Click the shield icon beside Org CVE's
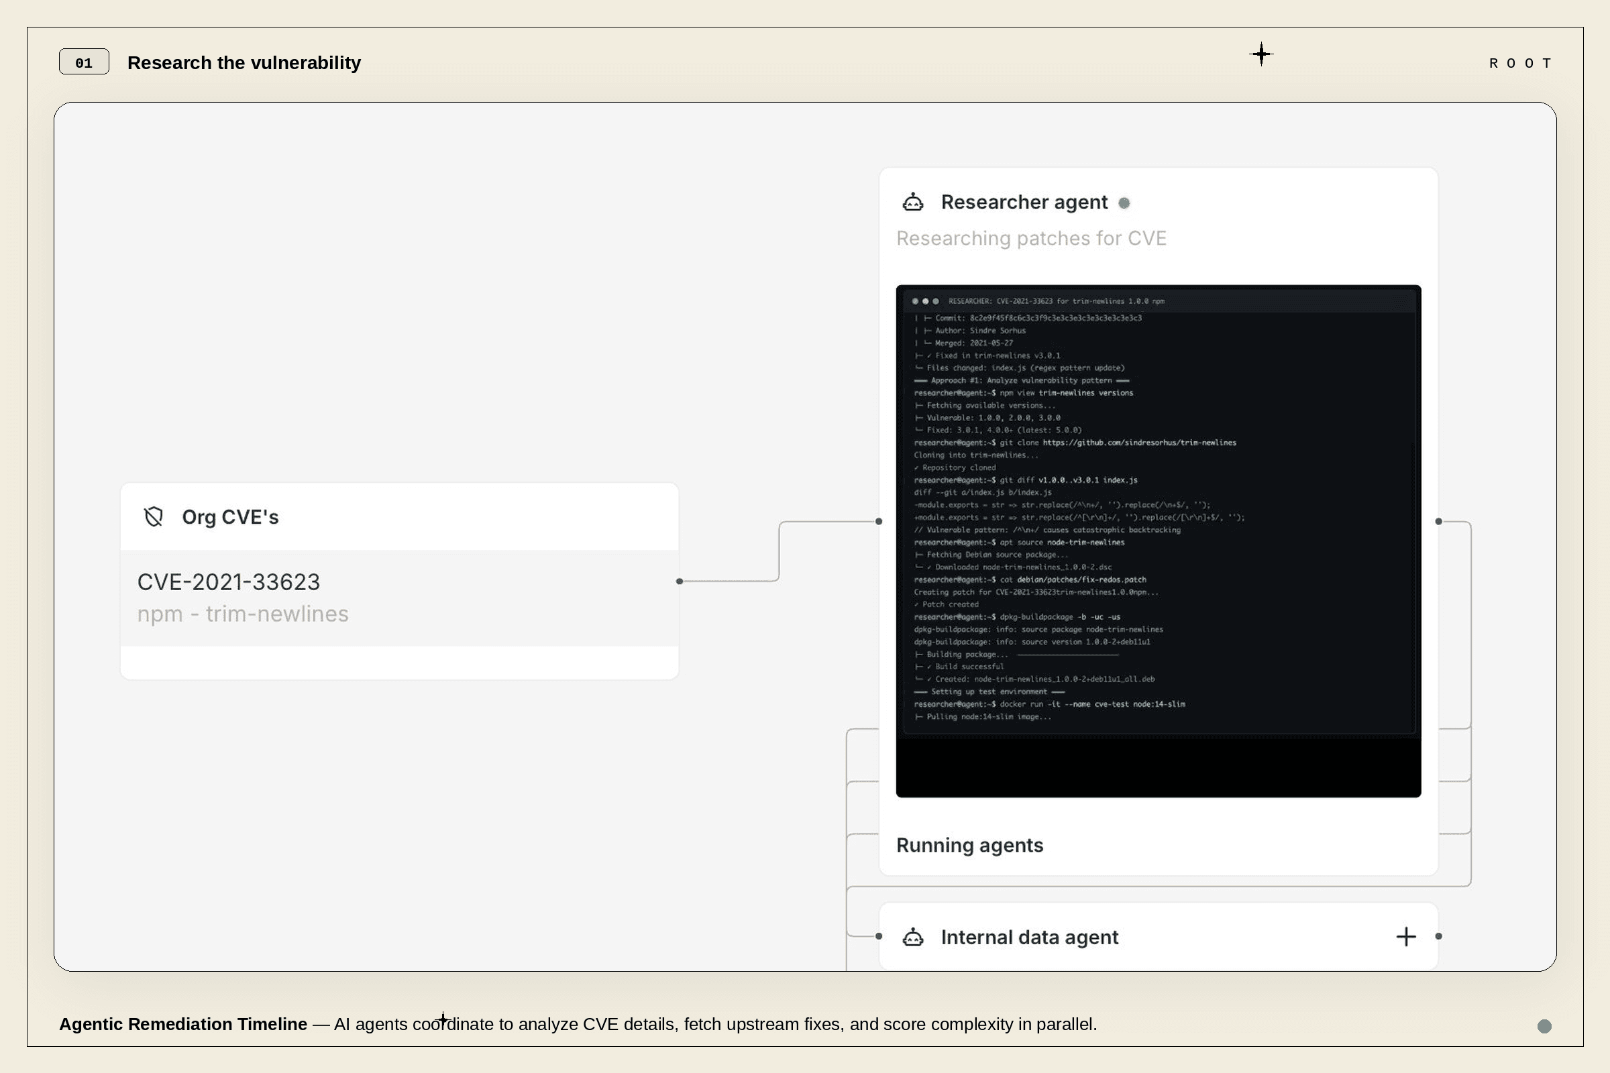The image size is (1610, 1073). (154, 516)
